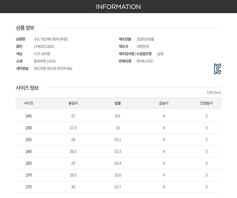Click the 다크 브라운 color value
237x198 pixels.
click(x=42, y=54)
